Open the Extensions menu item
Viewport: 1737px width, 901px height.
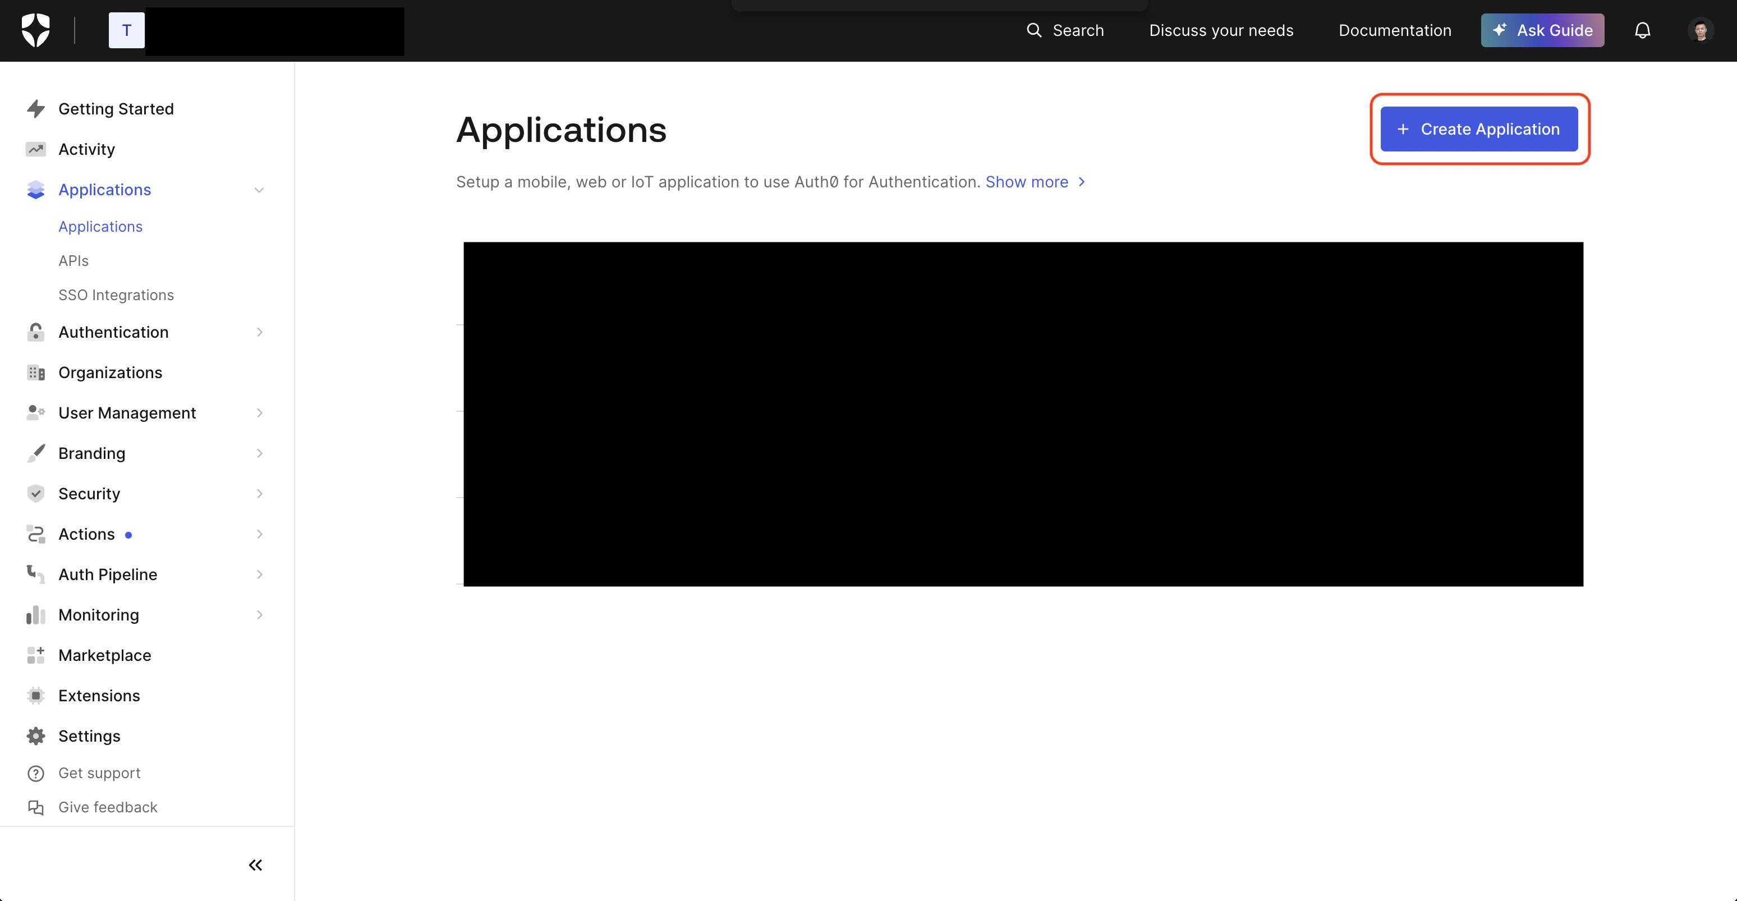pos(99,695)
